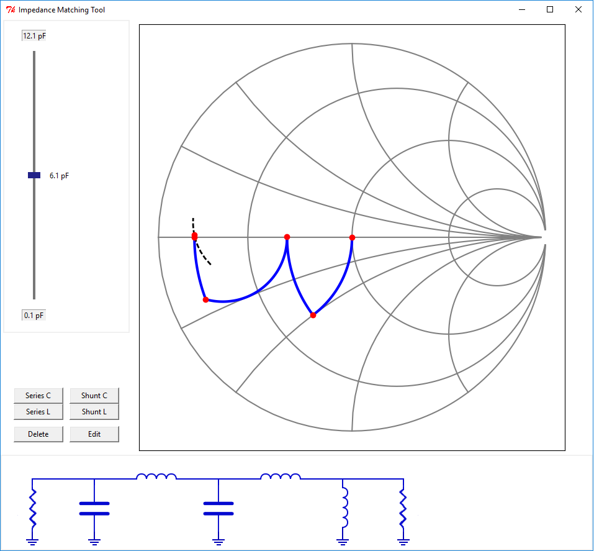594x551 pixels.
Task: Click the left source resistor symbol
Action: coord(32,508)
